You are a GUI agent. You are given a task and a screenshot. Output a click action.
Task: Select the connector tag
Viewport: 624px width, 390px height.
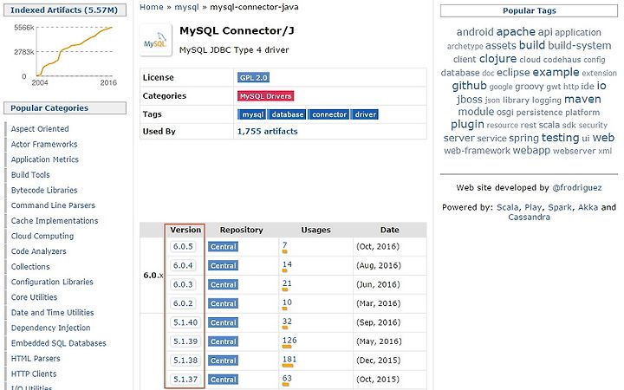[x=328, y=114]
